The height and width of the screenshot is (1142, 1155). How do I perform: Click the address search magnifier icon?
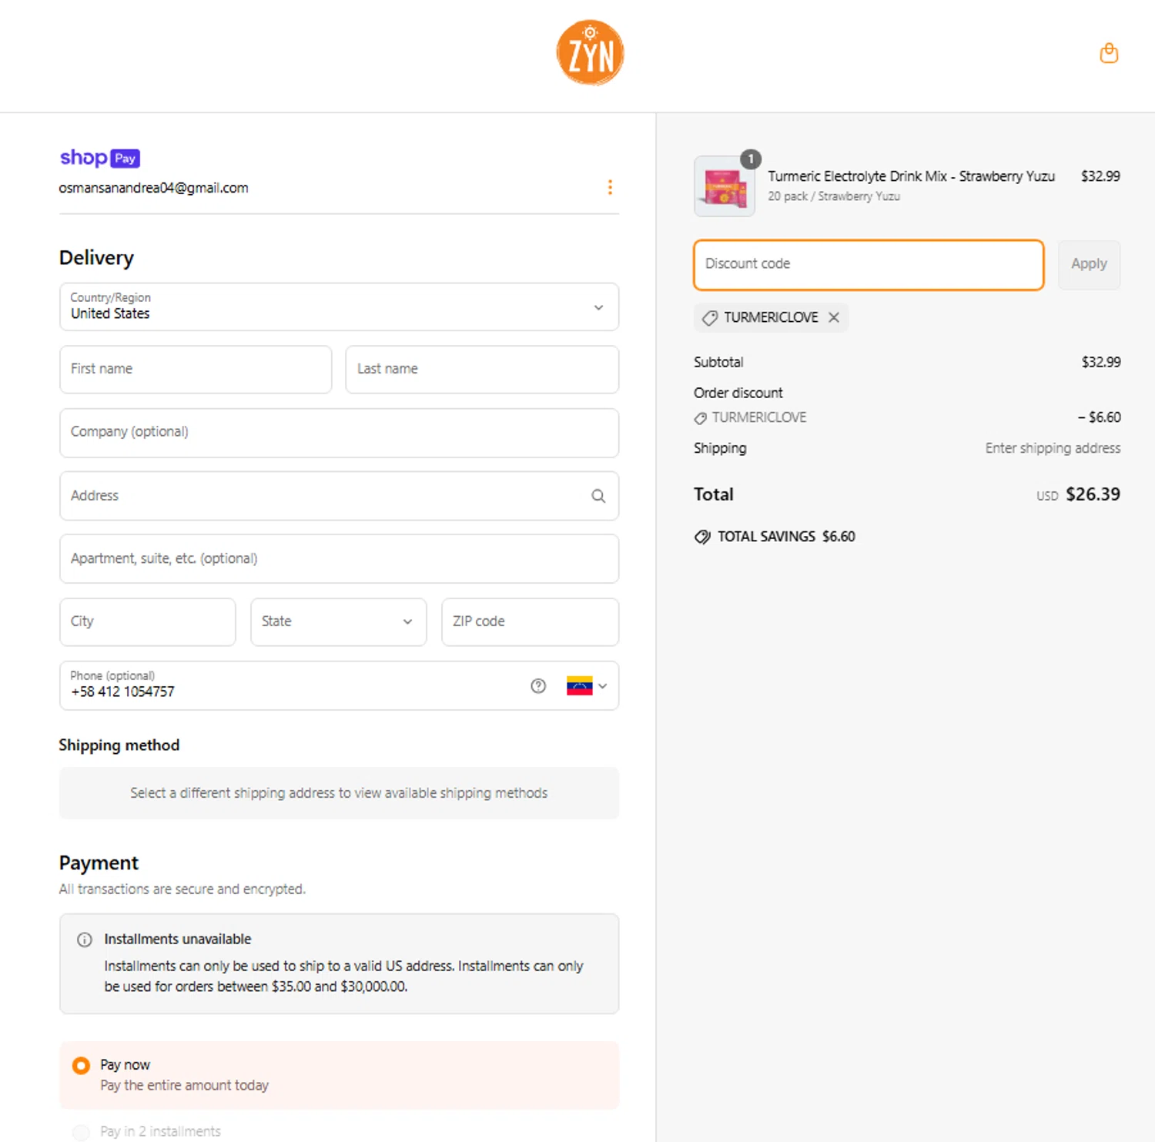click(x=598, y=496)
